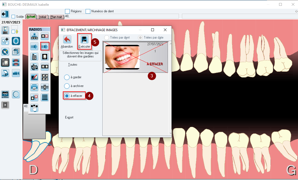Open the globe icon
This screenshot has width=298, height=180.
(16, 94)
